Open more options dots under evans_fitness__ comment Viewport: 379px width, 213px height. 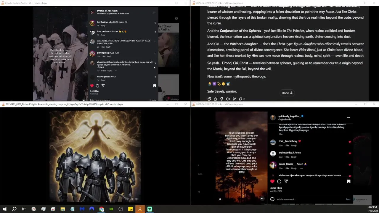pos(301,168)
